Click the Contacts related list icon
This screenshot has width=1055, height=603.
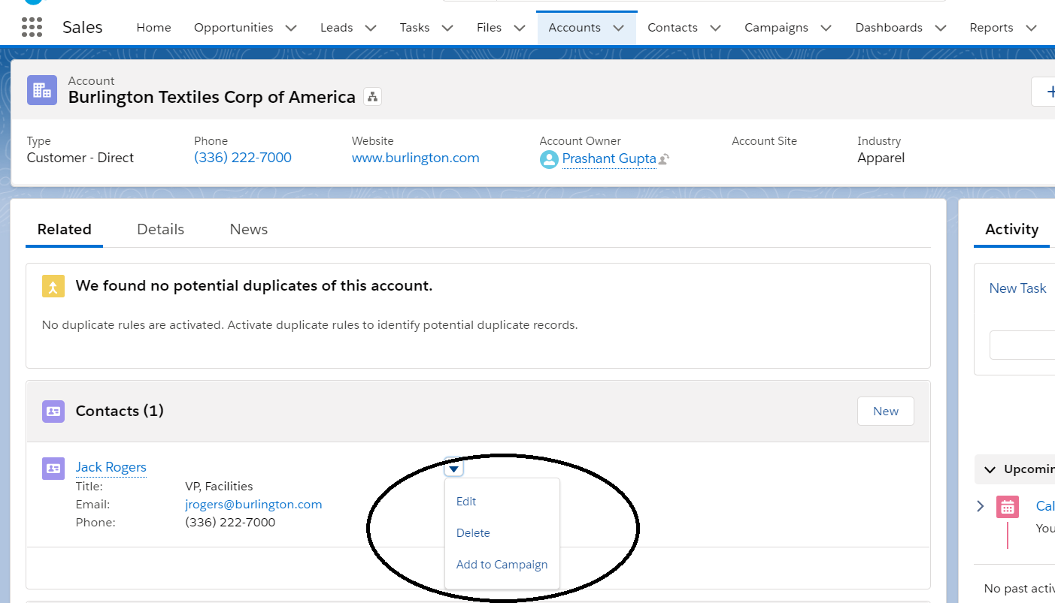53,412
